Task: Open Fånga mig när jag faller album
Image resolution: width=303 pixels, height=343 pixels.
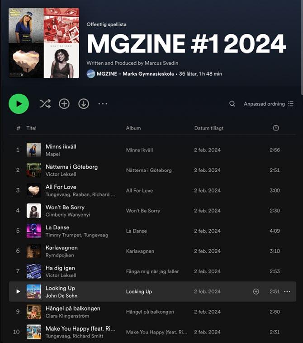Action: 152,271
